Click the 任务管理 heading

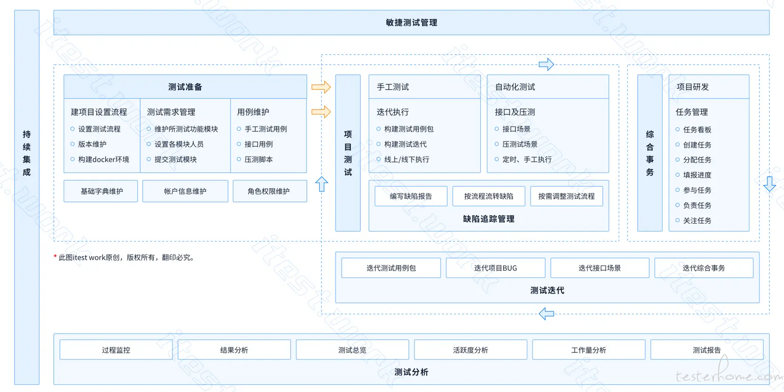coord(692,112)
